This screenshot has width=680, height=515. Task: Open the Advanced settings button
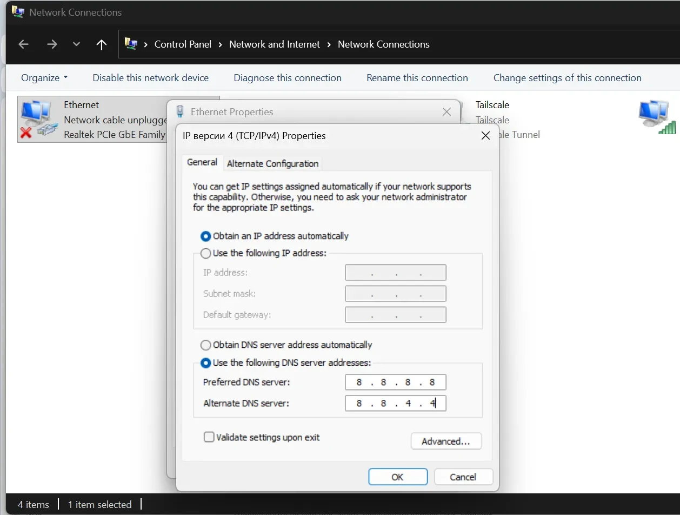(446, 441)
